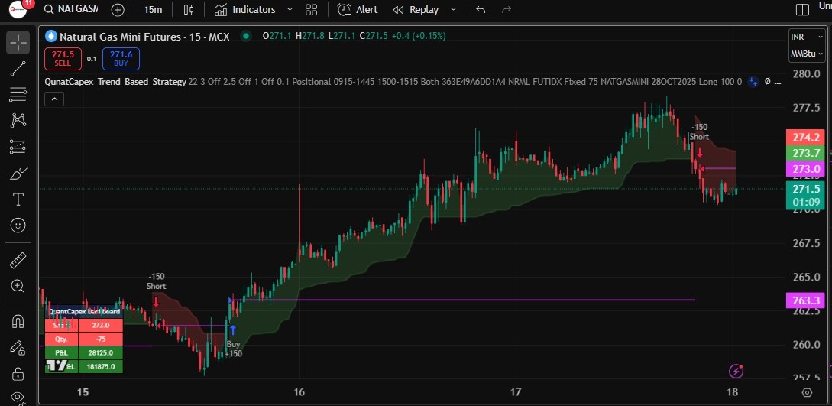Open indicator templates grid icon

(312, 9)
